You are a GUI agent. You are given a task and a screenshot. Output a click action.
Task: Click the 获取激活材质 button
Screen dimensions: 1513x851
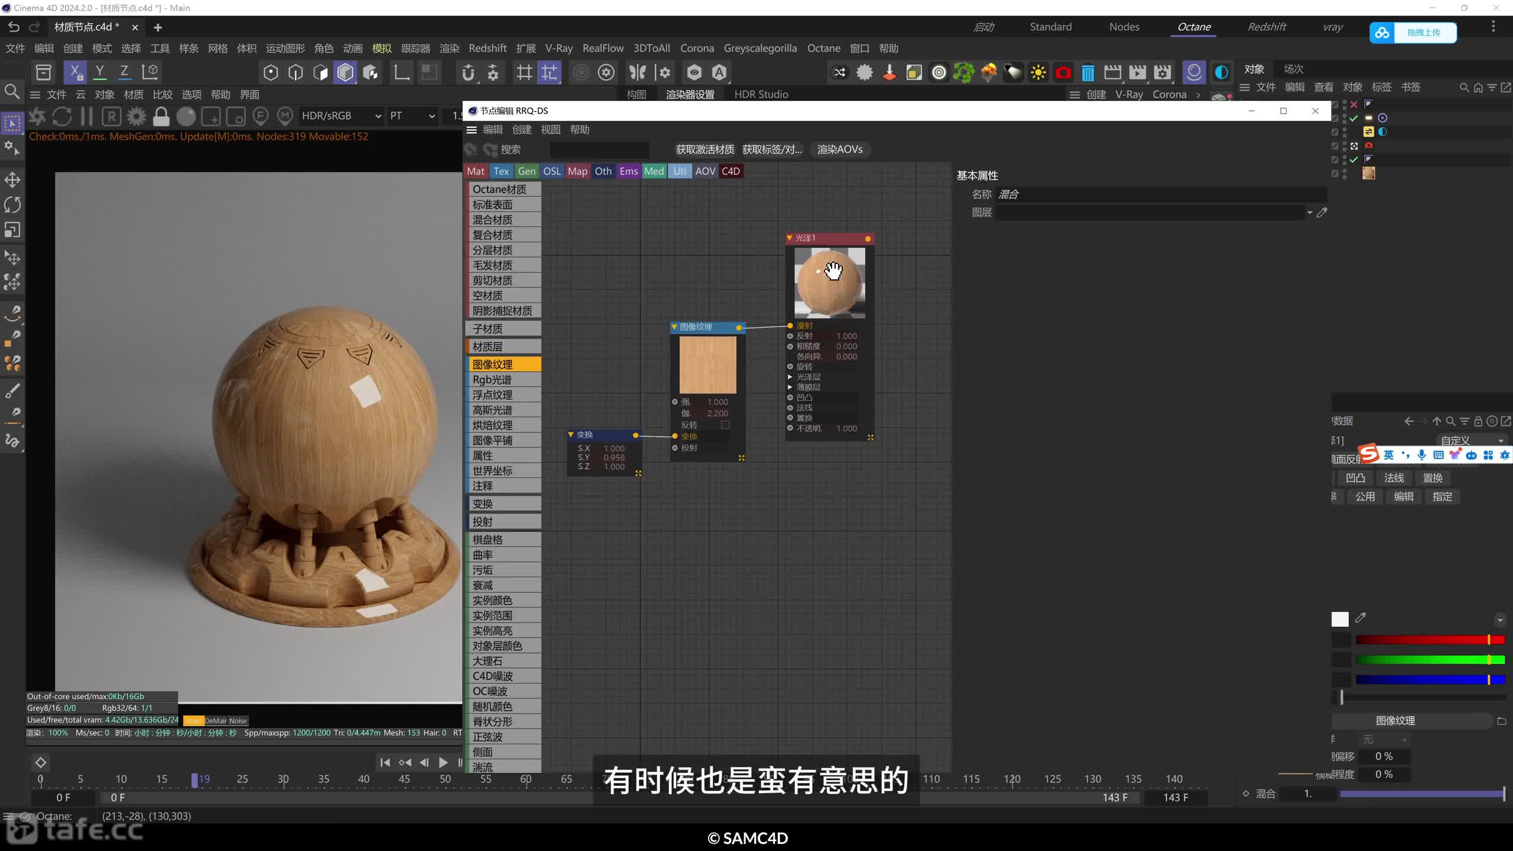[705, 150]
